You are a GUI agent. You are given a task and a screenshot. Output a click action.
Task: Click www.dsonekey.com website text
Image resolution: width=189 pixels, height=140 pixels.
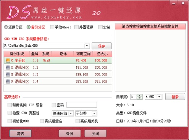(x=57, y=17)
